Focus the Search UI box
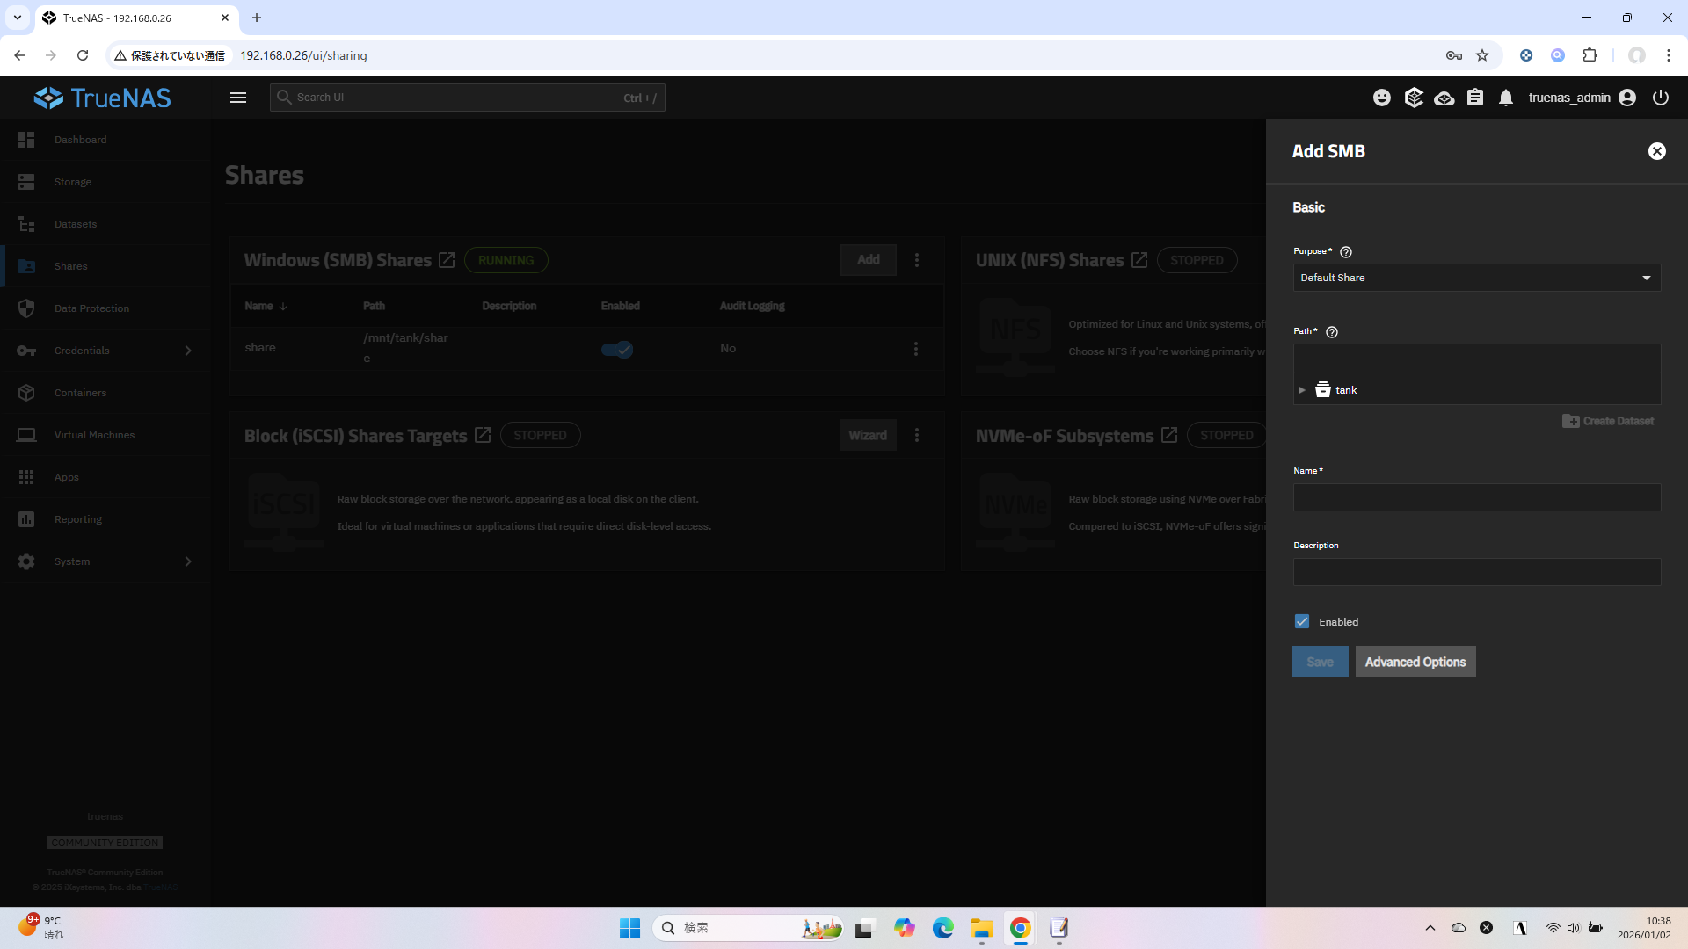 coord(467,98)
